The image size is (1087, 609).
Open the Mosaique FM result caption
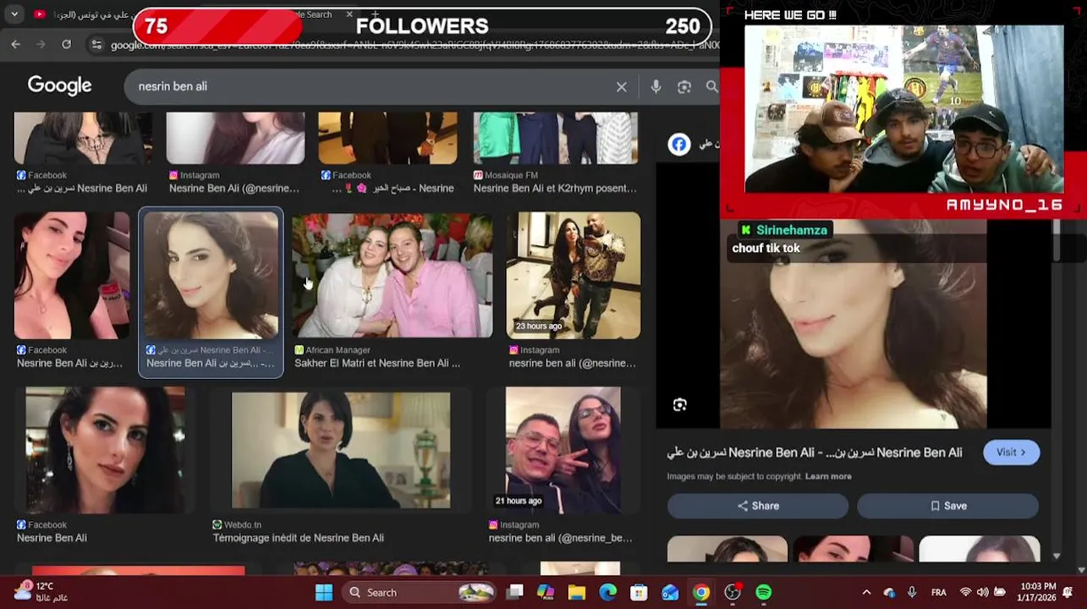click(x=555, y=189)
